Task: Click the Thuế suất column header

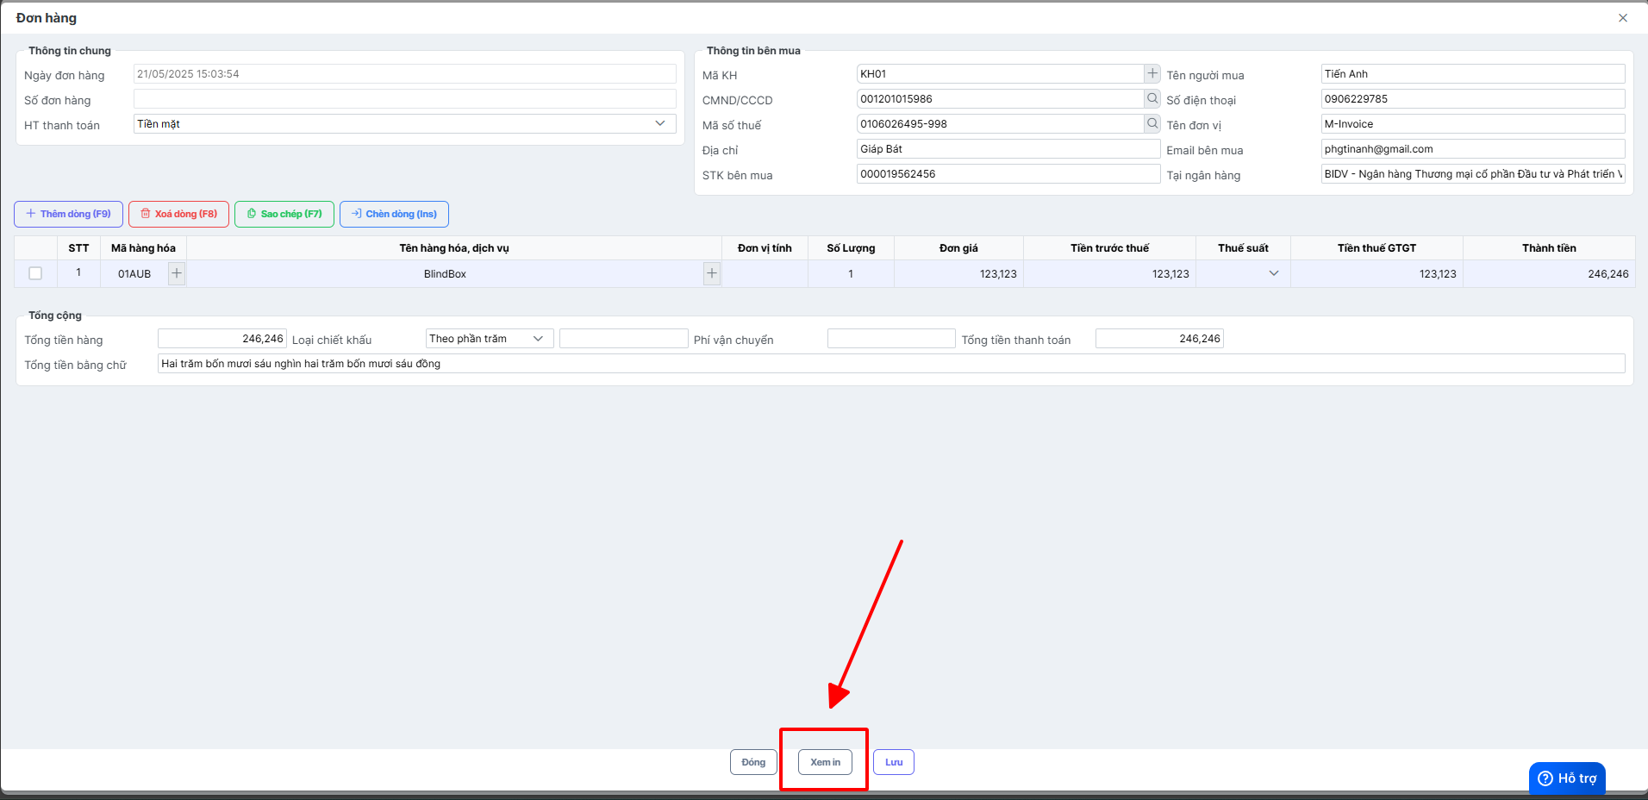Action: pos(1243,248)
